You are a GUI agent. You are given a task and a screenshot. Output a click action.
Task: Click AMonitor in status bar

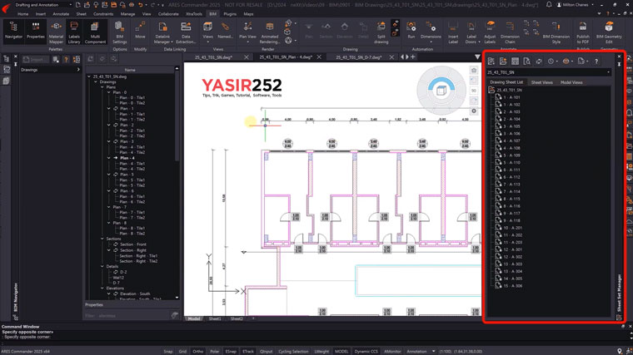(x=392, y=352)
